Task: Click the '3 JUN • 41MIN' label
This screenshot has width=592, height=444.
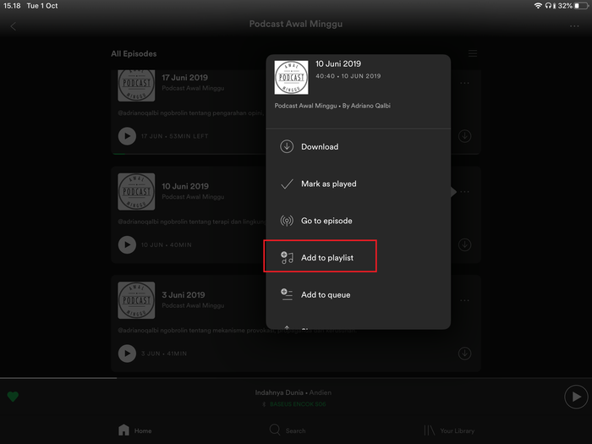Action: [164, 354]
